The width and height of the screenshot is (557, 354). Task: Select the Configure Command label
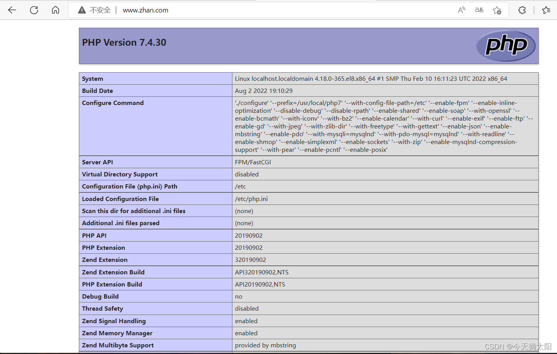[x=113, y=103]
